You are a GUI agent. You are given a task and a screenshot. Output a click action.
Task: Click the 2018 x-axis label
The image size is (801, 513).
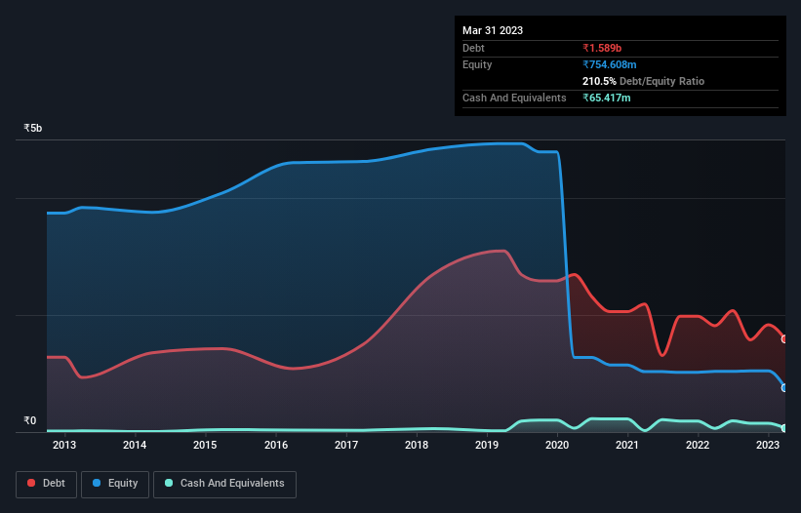(417, 445)
